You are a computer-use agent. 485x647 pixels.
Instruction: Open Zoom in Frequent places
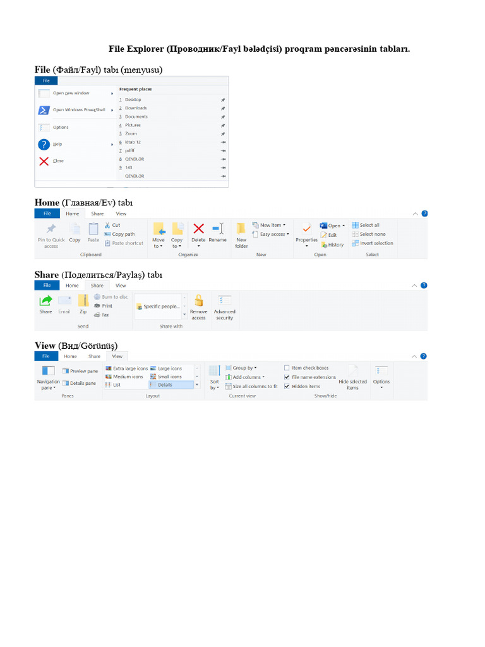coord(131,134)
